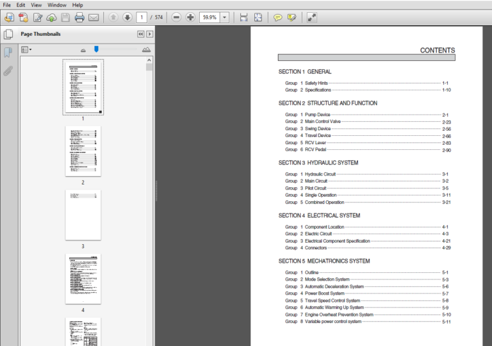Click the Edit PDF document icon
492x346 pixels.
point(38,17)
